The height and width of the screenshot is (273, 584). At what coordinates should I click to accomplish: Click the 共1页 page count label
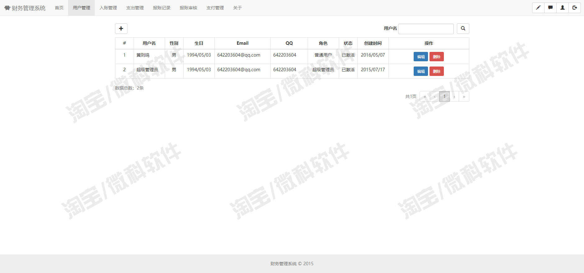click(411, 96)
